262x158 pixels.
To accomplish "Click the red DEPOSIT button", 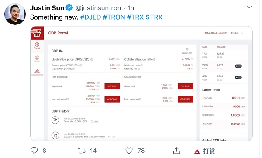I will pyautogui.click(x=112, y=86).
